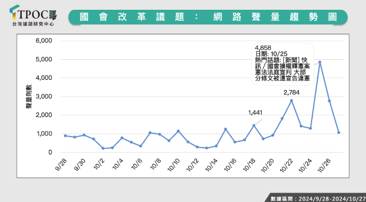The height and width of the screenshot is (202, 366).
Task: Click the tooltip box for date 10/25
Action: point(283,64)
